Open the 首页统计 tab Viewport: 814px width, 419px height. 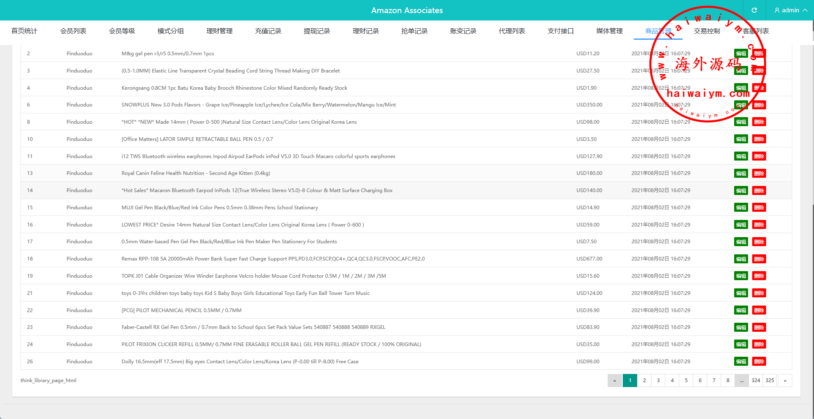24,31
